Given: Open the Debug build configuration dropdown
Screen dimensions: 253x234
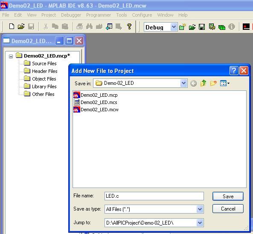Looking at the screenshot, I should (x=174, y=27).
